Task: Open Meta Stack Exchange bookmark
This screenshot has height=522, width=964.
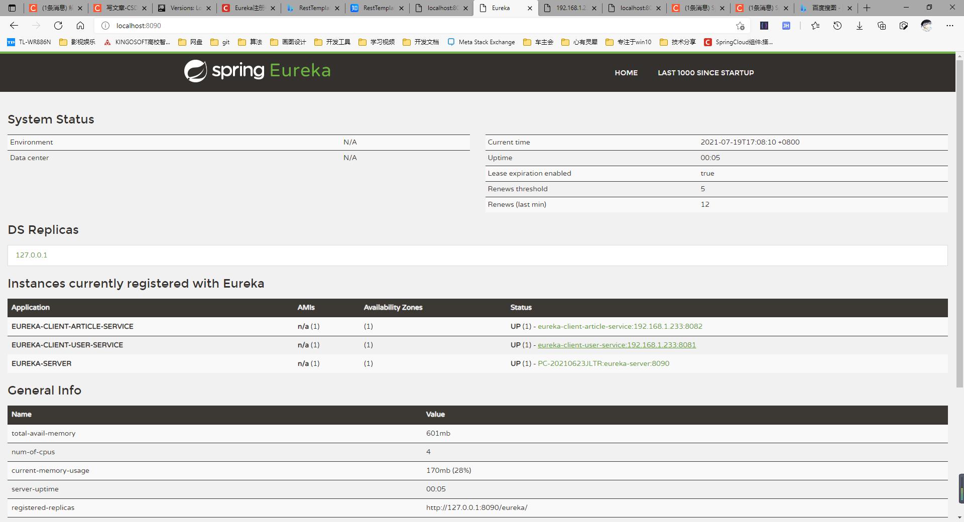Action: 481,42
